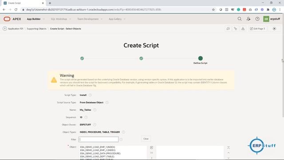Click the browser back button
The height and width of the screenshot is (160, 284).
[x=4, y=10]
